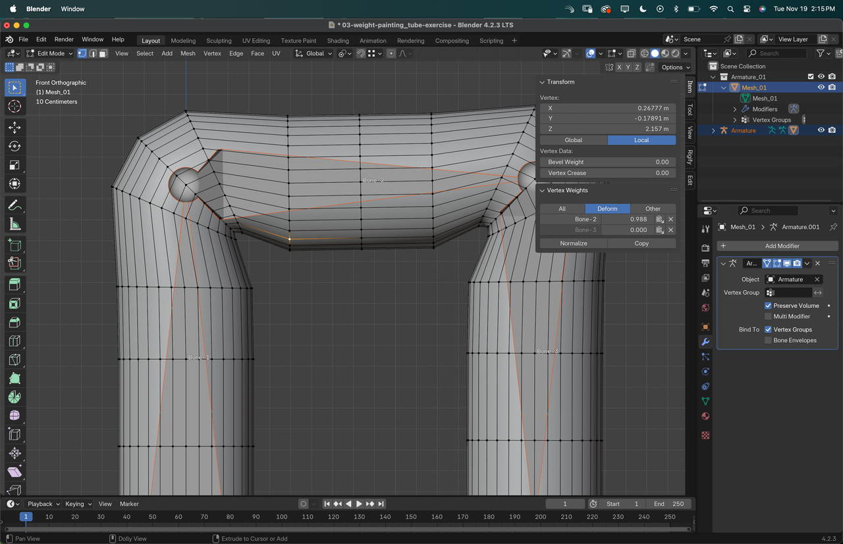Switch to the Sculpting workspace tab
843x544 pixels.
[x=219, y=41]
